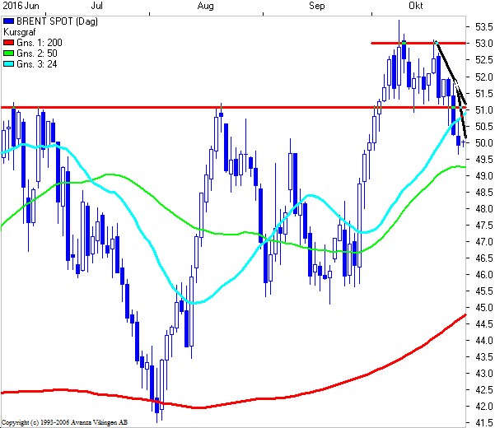The height and width of the screenshot is (428, 495).
Task: Click the blue BRENT SPOT legend swatch
Action: click(8, 21)
